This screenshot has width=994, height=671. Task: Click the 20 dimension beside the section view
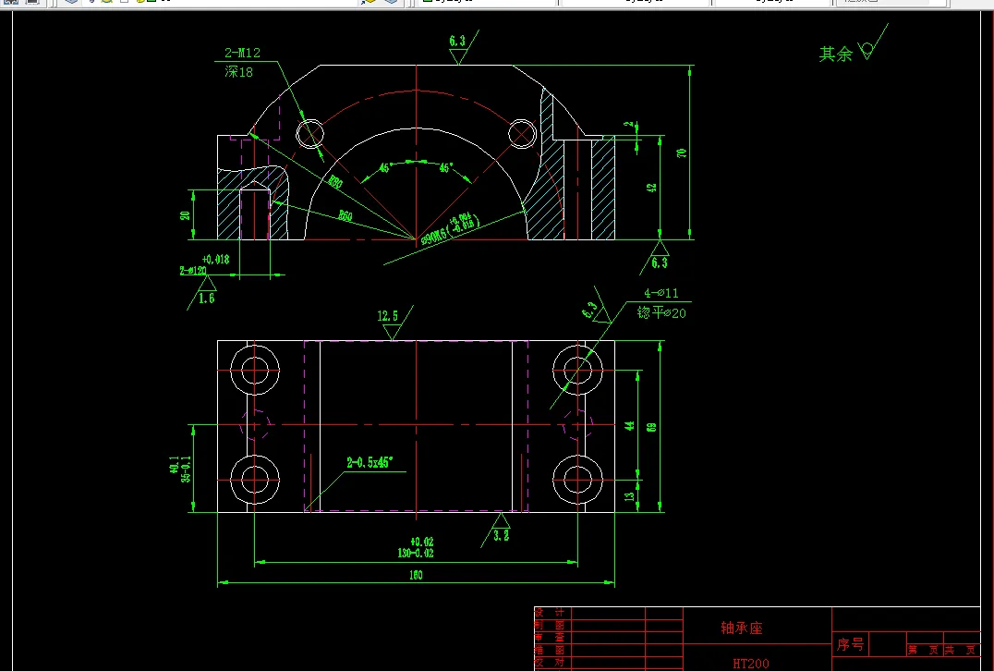(x=185, y=215)
